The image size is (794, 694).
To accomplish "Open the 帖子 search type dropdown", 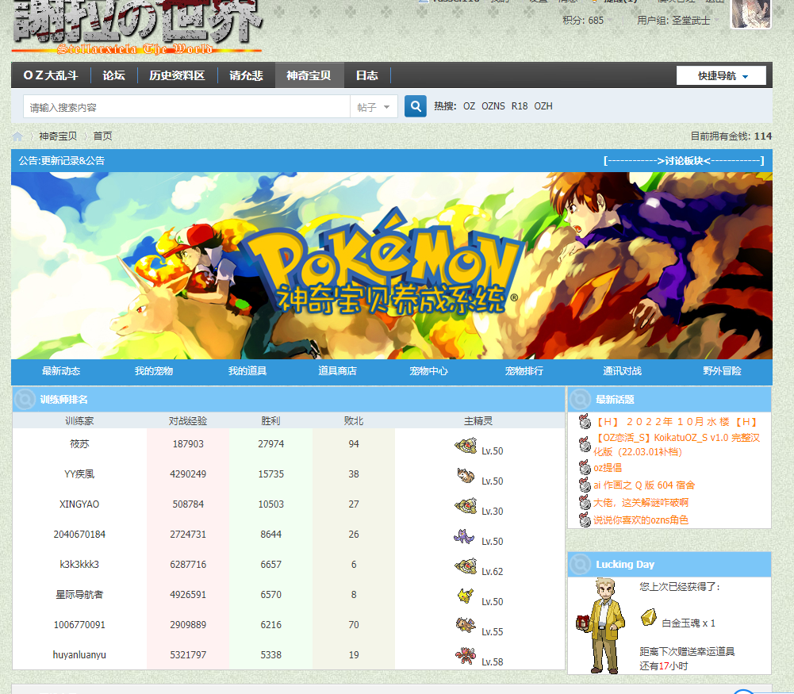I will (x=373, y=107).
